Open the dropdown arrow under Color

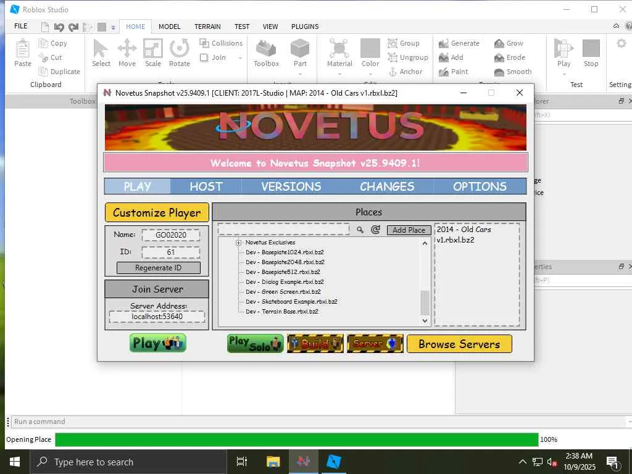coord(370,74)
